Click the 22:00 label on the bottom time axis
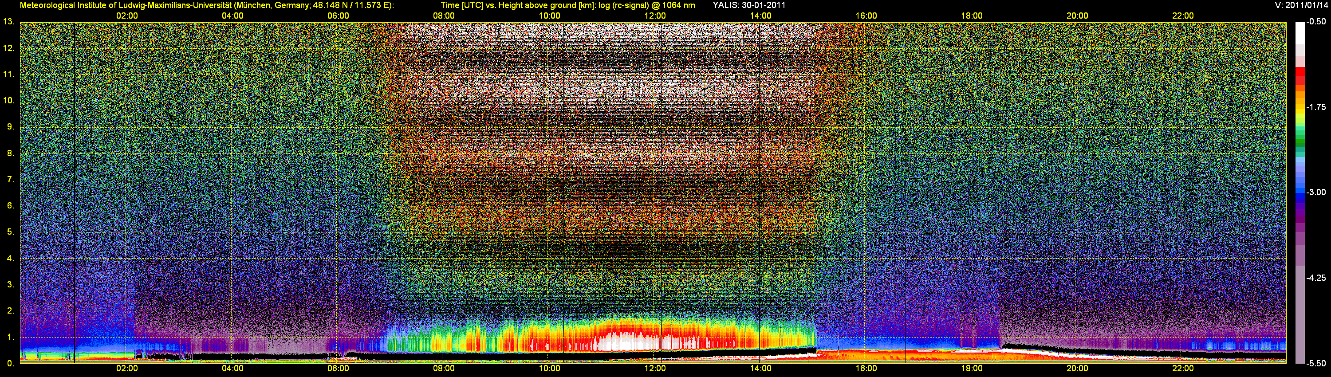Image resolution: width=1331 pixels, height=377 pixels. [x=1183, y=368]
